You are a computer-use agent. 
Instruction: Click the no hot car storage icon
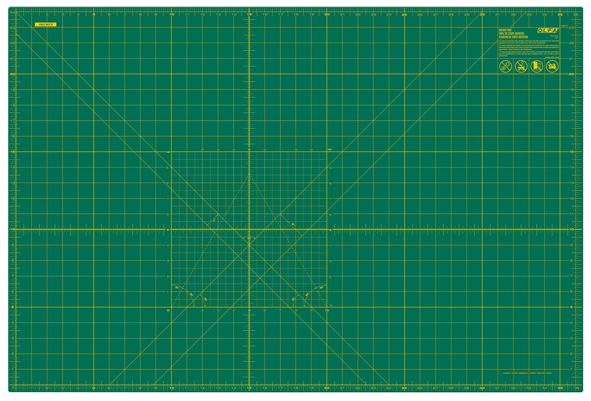pyautogui.click(x=521, y=66)
